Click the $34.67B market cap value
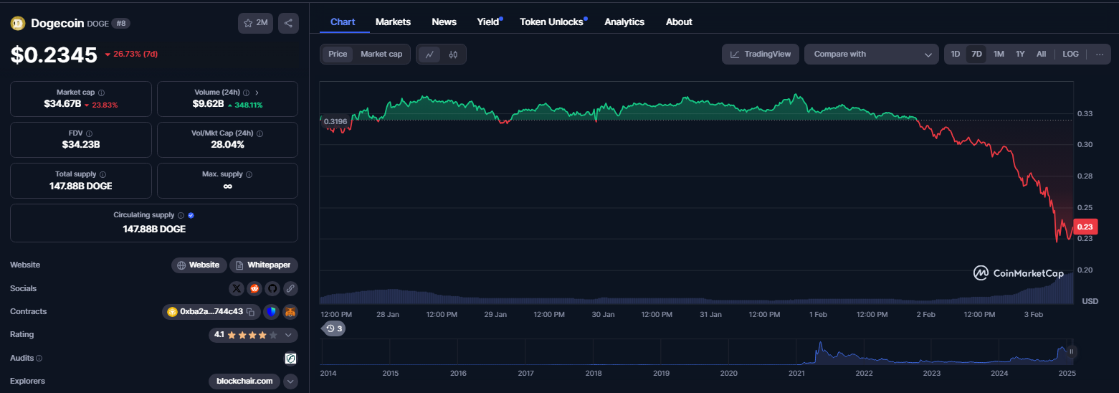The width and height of the screenshot is (1119, 393). pos(62,105)
